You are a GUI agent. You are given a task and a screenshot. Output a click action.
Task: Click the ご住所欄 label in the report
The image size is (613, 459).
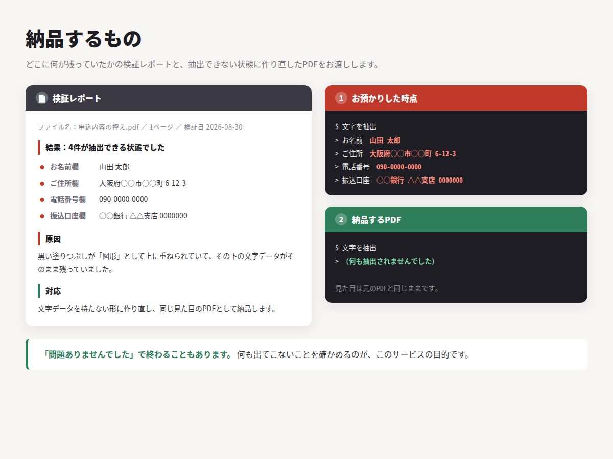[x=64, y=183]
